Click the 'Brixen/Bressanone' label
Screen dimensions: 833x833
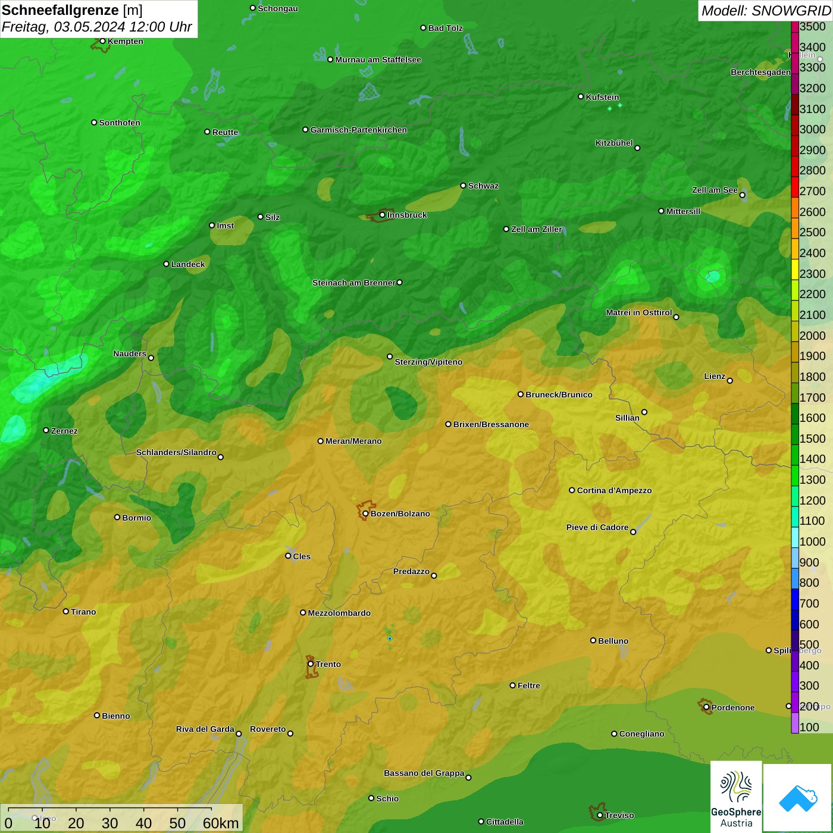[491, 424]
